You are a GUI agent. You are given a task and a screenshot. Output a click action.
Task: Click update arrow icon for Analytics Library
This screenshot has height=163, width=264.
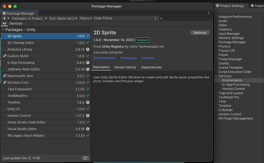88,49
